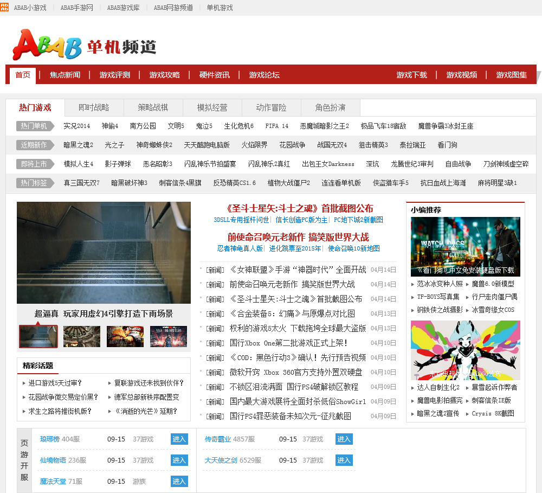Viewport: 542px width, 493px height.
Task: Open ABAB手游网 link in top bar
Action: (77, 8)
